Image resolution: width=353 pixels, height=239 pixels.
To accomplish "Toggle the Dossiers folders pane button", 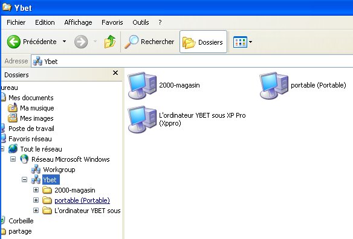I will tap(203, 42).
